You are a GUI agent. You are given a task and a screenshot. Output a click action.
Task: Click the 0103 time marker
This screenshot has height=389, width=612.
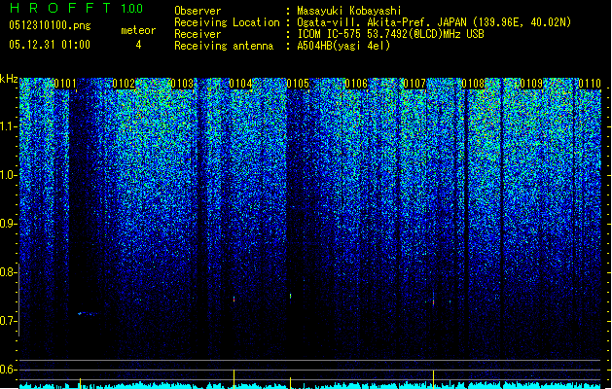click(182, 84)
